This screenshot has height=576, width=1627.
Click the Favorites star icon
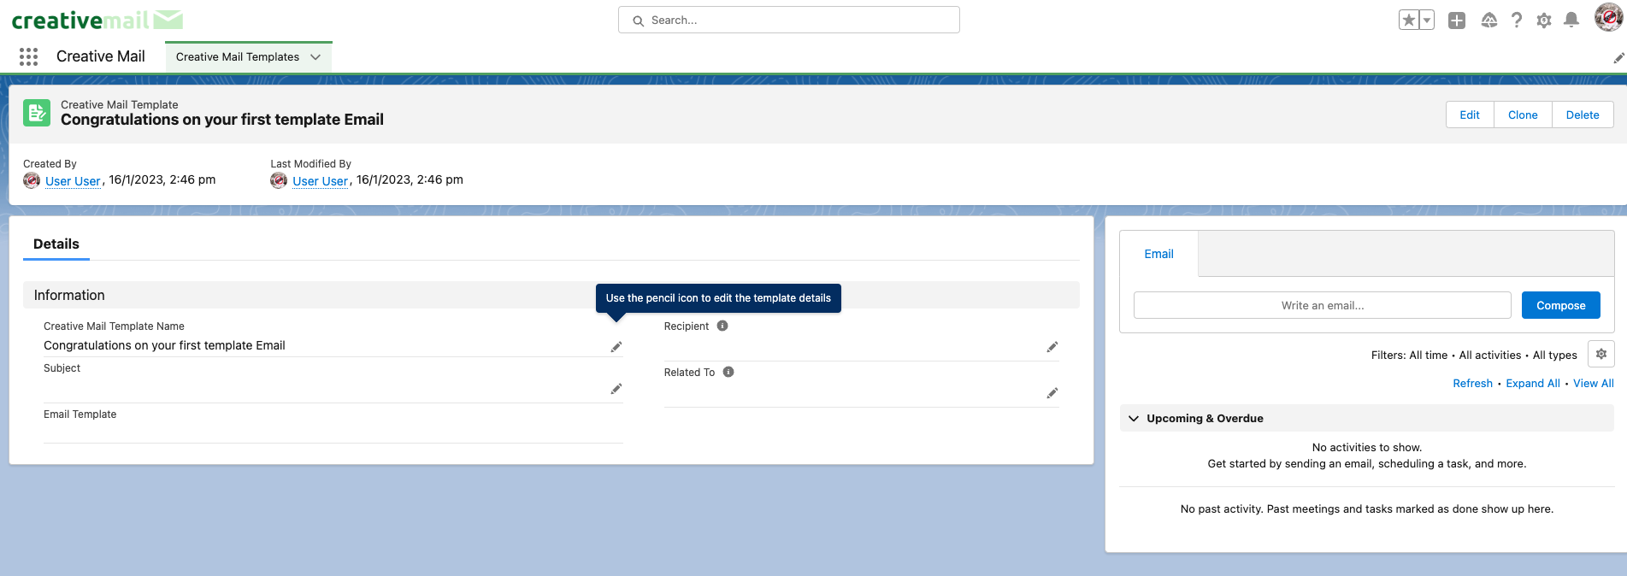point(1409,20)
